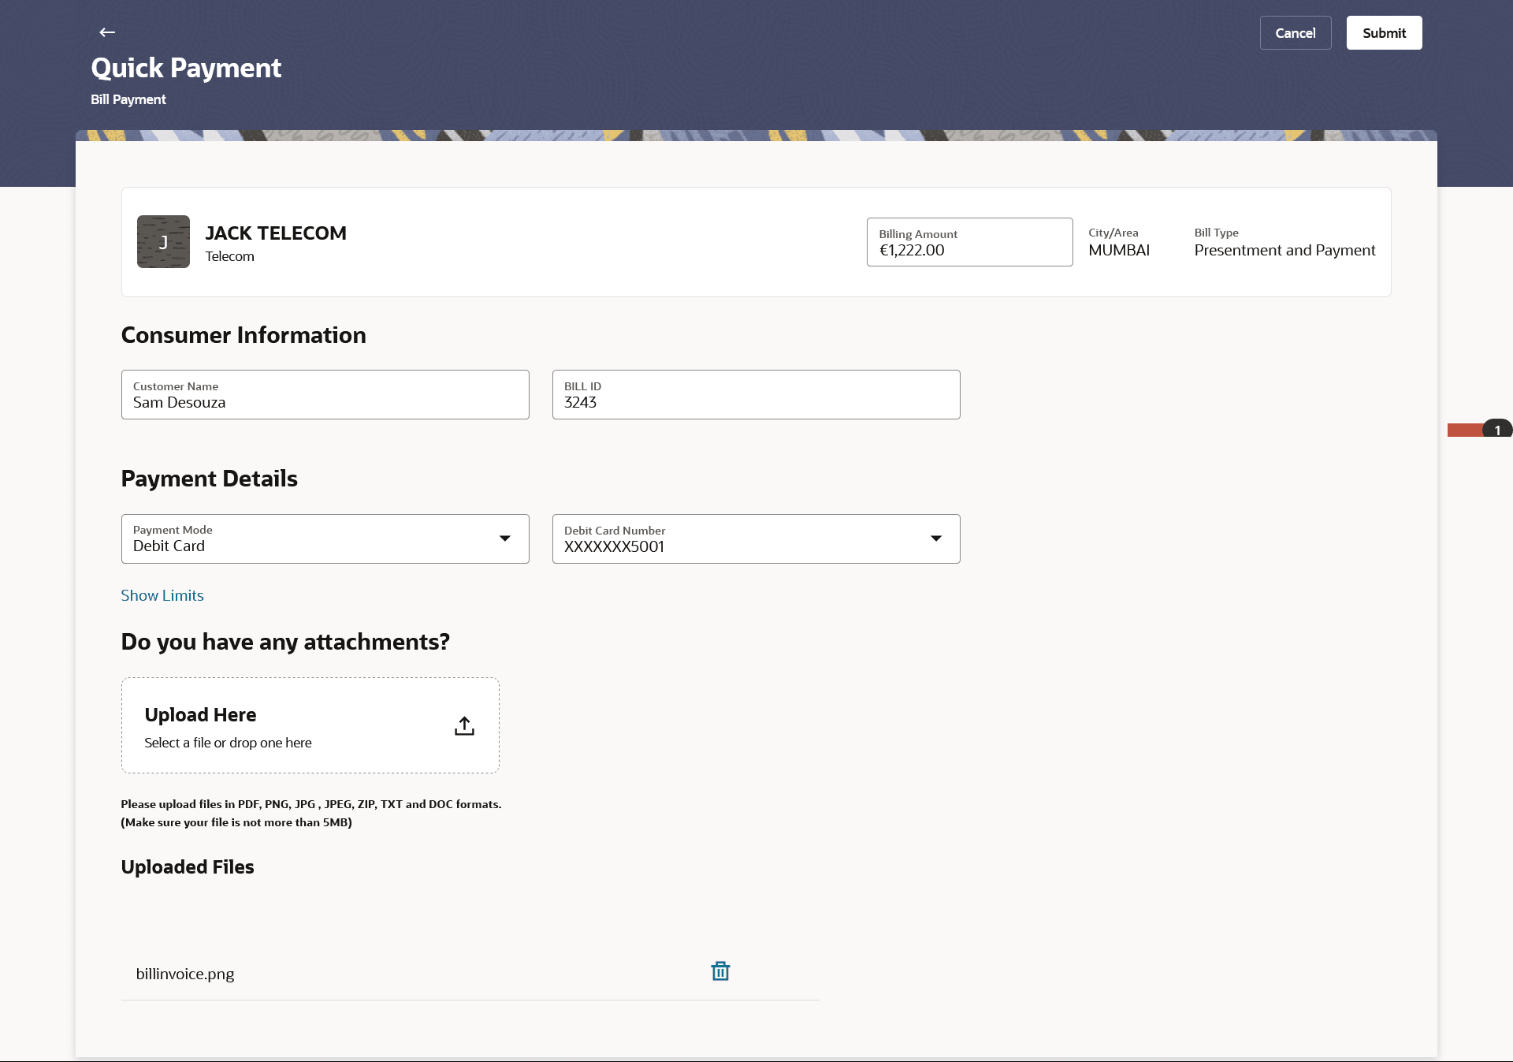
Task: Click the notification badge showing 1
Action: coord(1496,430)
